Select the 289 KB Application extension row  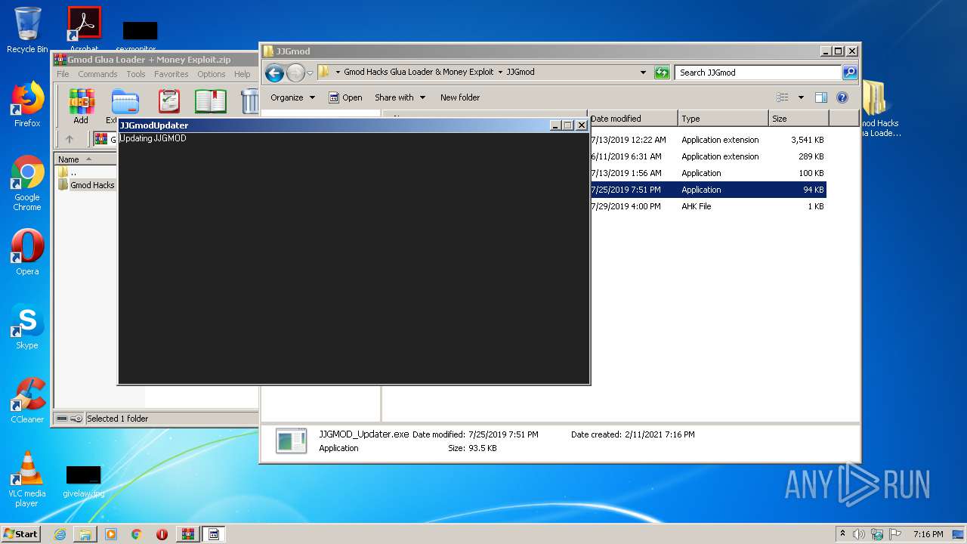707,156
